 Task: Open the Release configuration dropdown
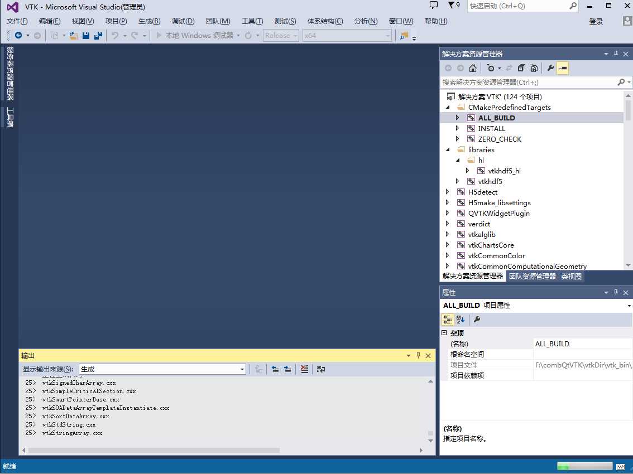click(281, 36)
